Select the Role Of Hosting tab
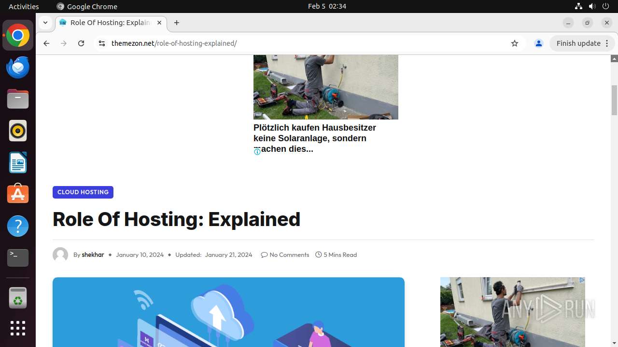 [111, 23]
